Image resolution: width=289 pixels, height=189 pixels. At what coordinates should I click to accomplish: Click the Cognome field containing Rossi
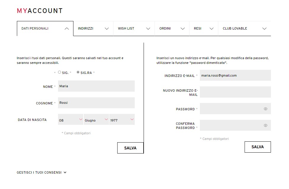(96, 103)
